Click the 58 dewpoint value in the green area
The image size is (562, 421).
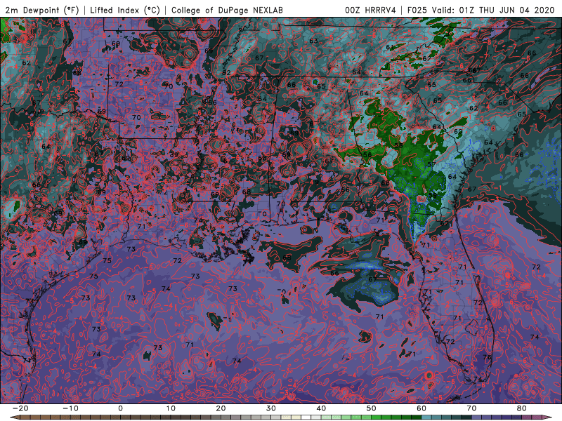pyautogui.click(x=398, y=145)
